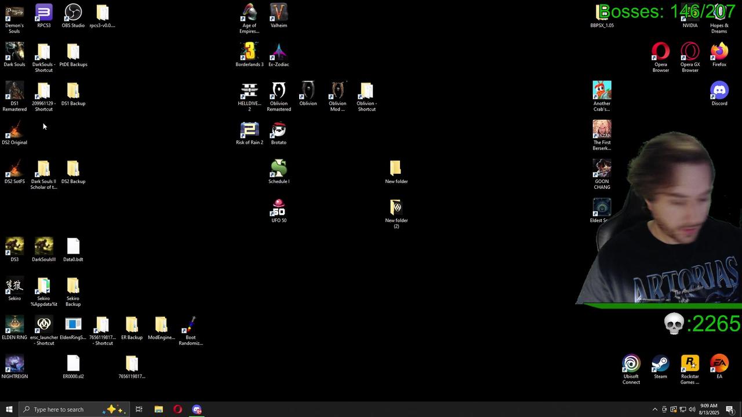Select the Valheim shortcut
The image size is (742, 417).
click(x=279, y=16)
